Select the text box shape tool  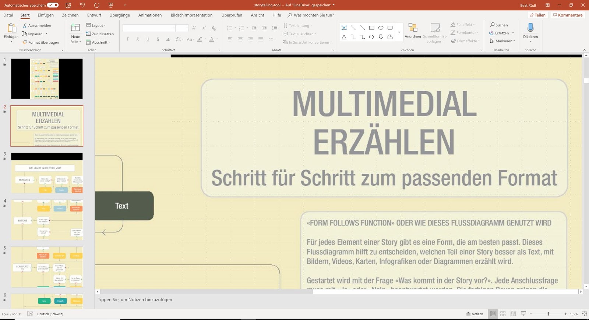pos(344,28)
